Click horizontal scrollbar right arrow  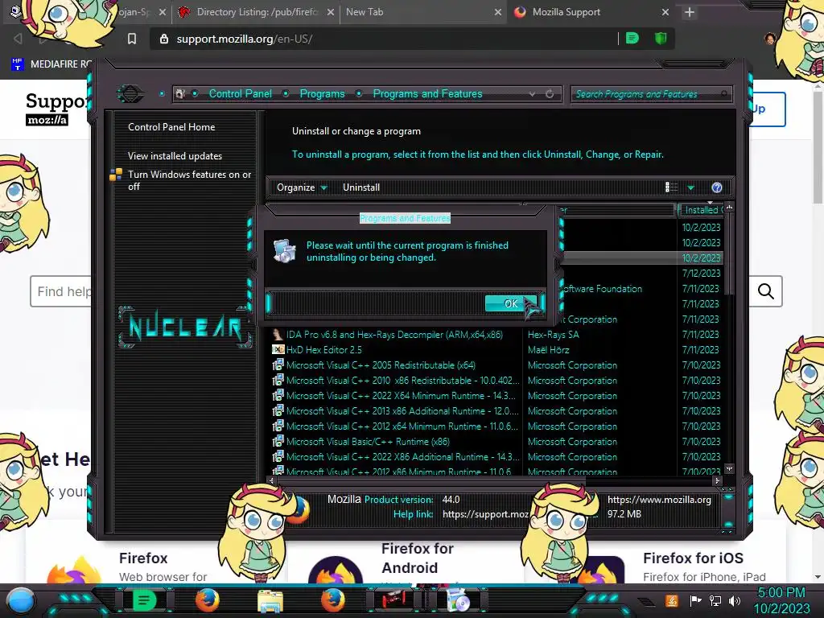tap(717, 480)
